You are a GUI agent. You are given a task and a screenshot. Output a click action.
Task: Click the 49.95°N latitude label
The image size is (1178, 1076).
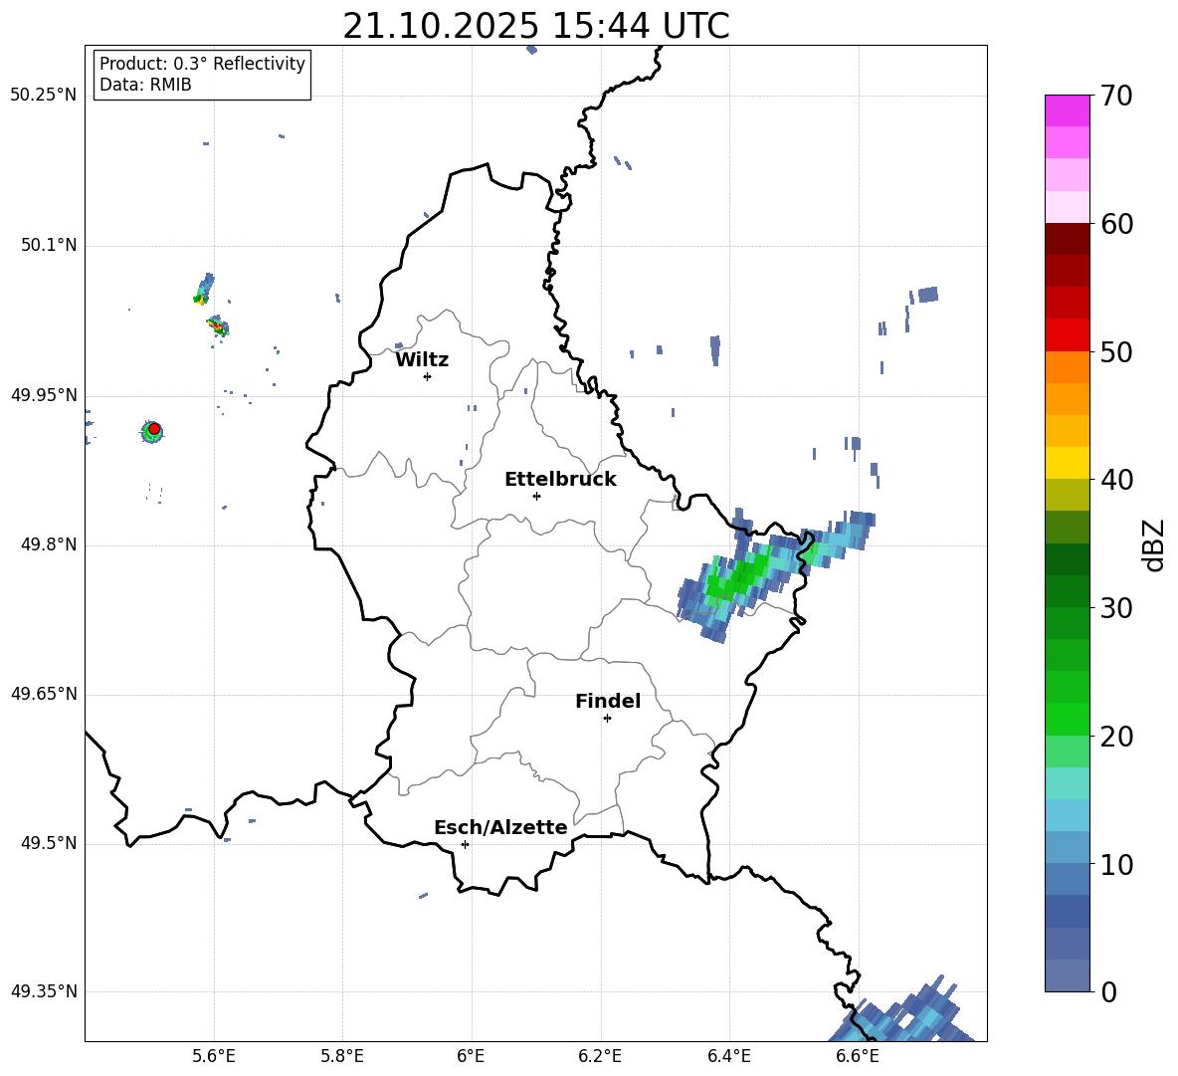click(43, 395)
